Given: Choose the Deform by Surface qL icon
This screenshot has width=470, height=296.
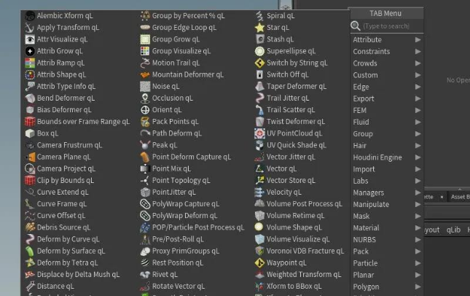Looking at the screenshot, I should tap(30, 251).
